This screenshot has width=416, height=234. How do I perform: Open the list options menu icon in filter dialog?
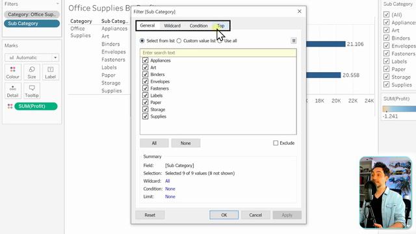click(x=293, y=40)
